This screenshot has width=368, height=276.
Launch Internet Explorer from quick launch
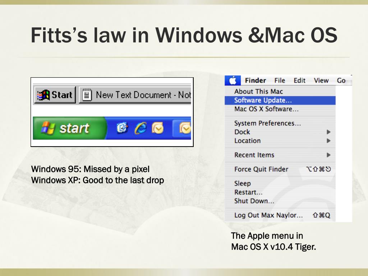pyautogui.click(x=141, y=128)
